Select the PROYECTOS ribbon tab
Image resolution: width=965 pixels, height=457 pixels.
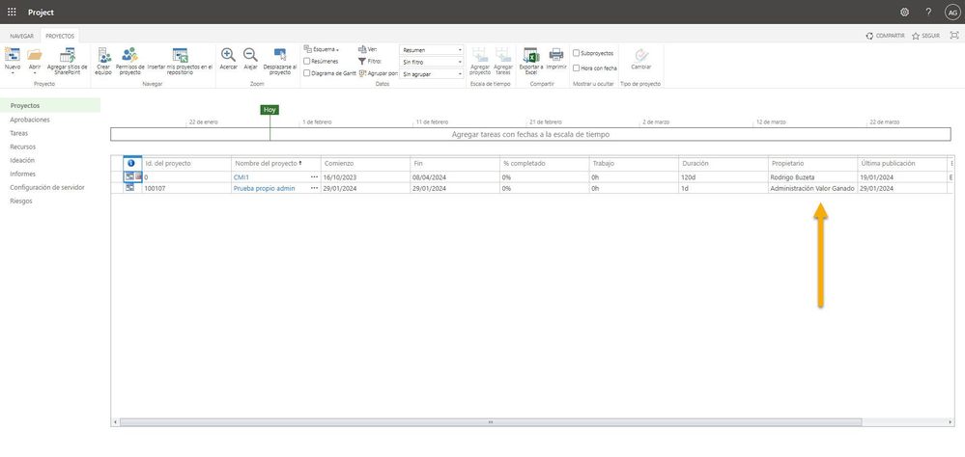[x=60, y=37]
